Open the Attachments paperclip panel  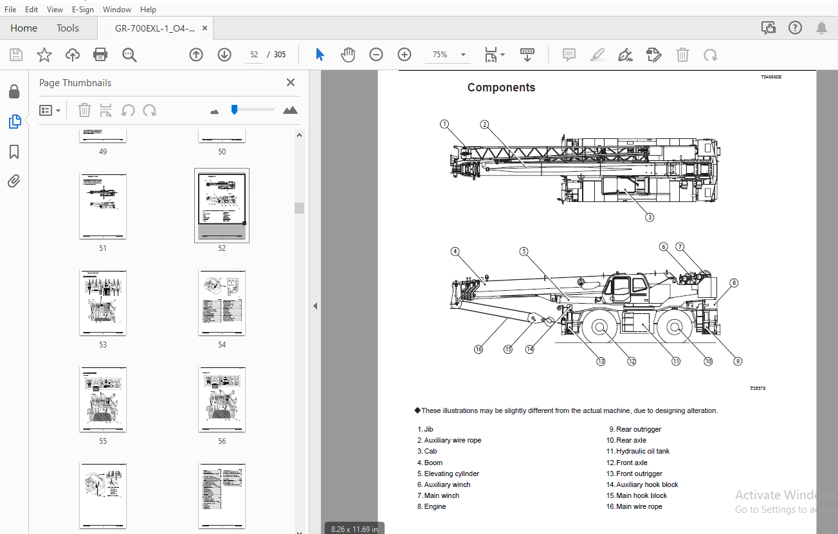[x=14, y=181]
